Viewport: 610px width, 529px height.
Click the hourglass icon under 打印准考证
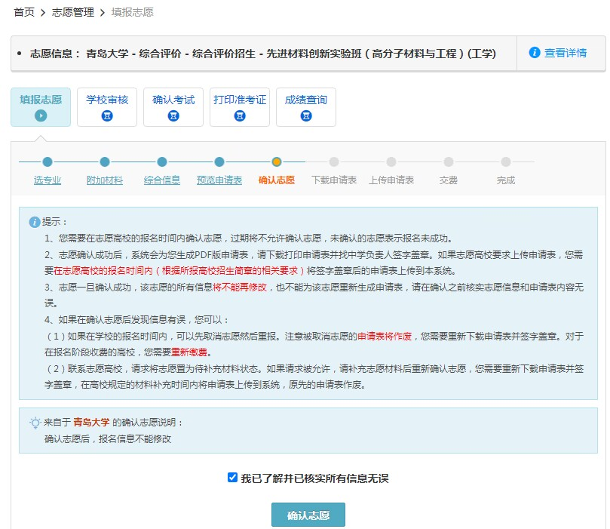click(x=240, y=115)
